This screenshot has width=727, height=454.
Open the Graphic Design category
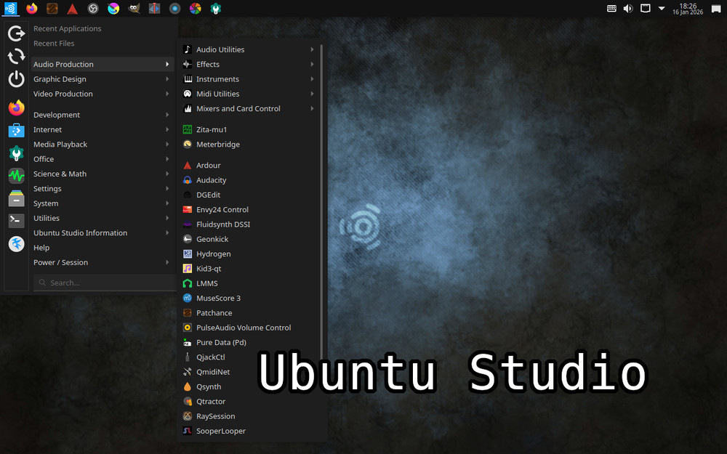pyautogui.click(x=60, y=78)
